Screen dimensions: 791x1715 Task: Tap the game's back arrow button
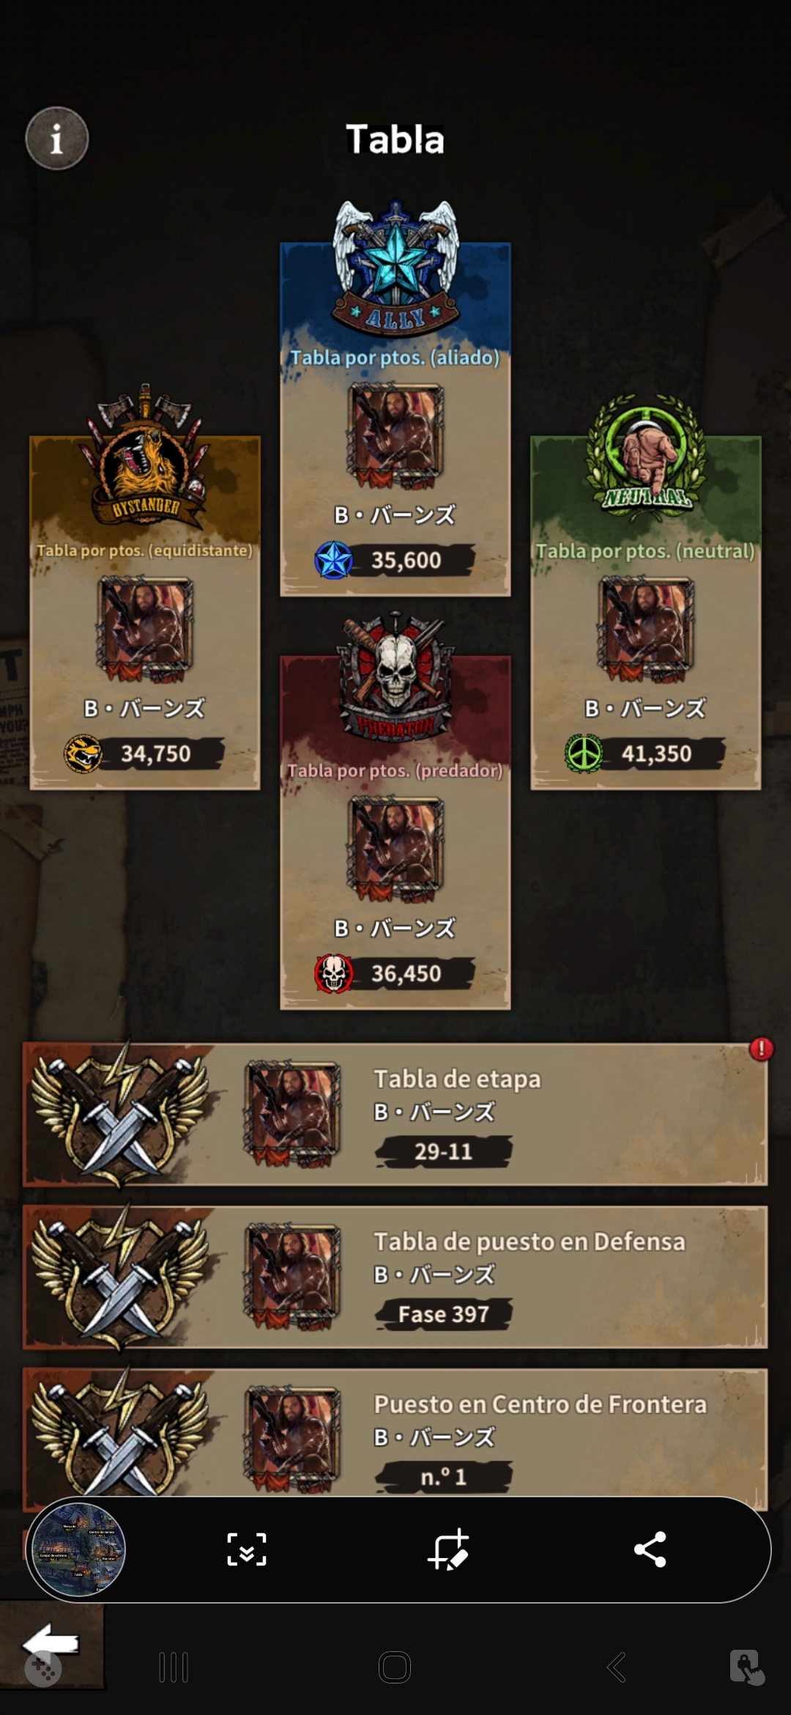pos(51,1643)
